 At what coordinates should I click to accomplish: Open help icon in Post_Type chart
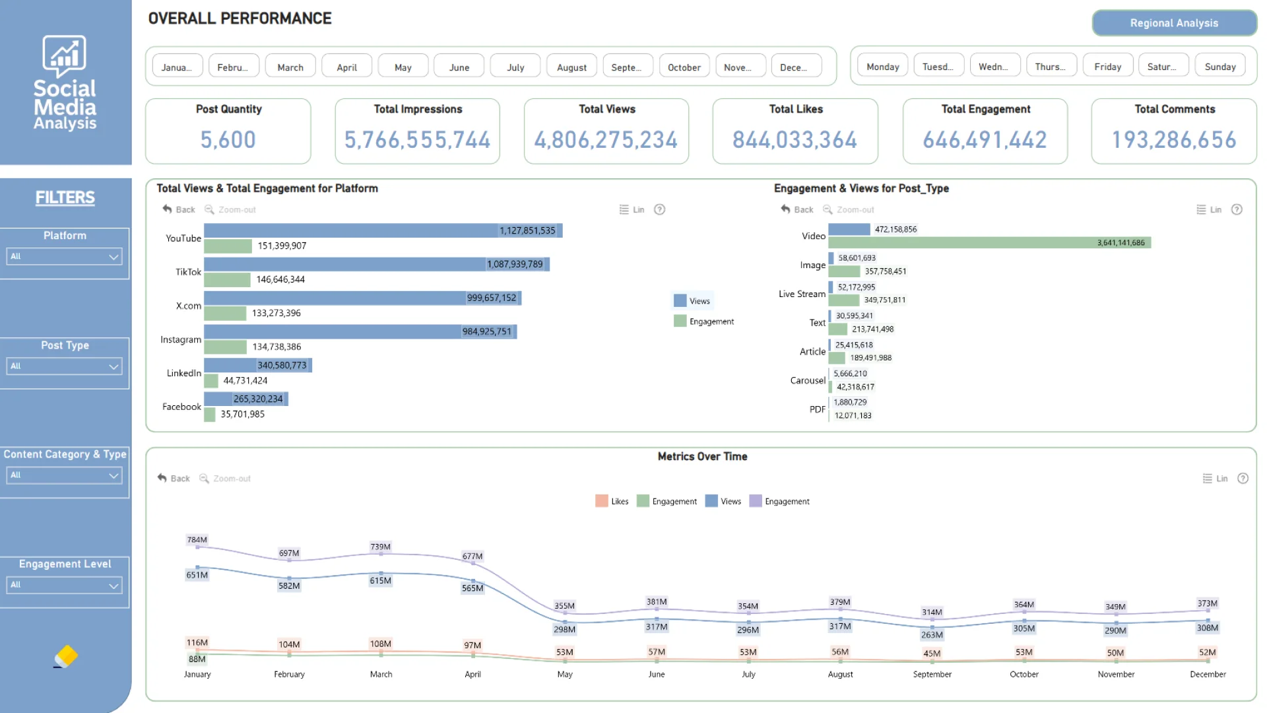pos(1237,209)
